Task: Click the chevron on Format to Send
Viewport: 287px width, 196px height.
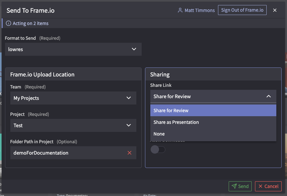Action: click(134, 49)
